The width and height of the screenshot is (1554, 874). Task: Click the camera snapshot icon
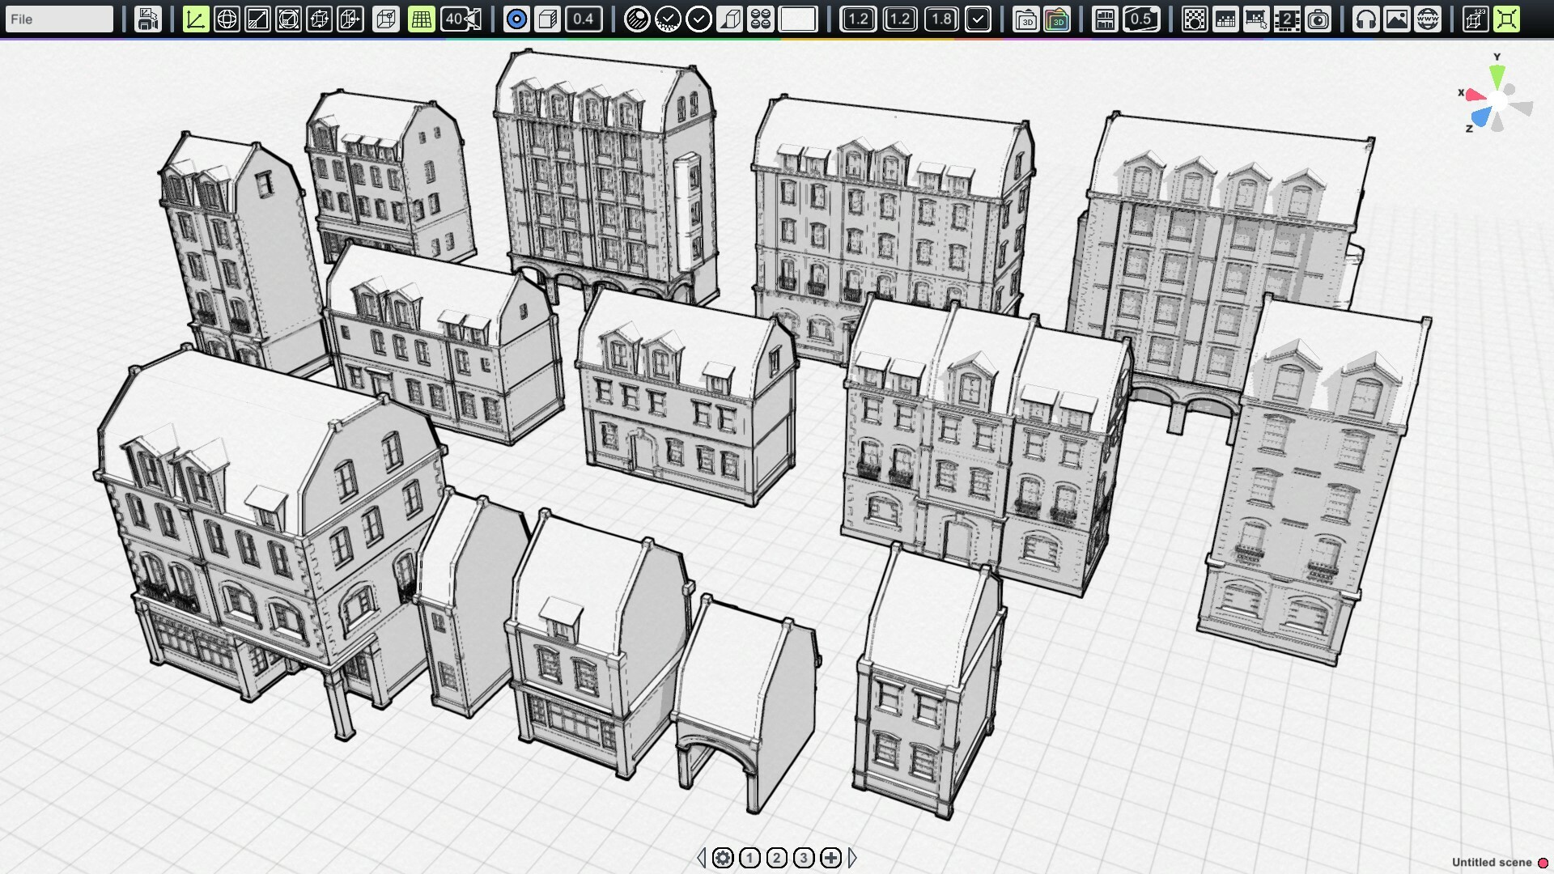click(1318, 19)
